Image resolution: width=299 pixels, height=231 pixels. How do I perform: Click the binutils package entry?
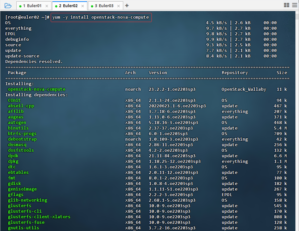[18, 128]
